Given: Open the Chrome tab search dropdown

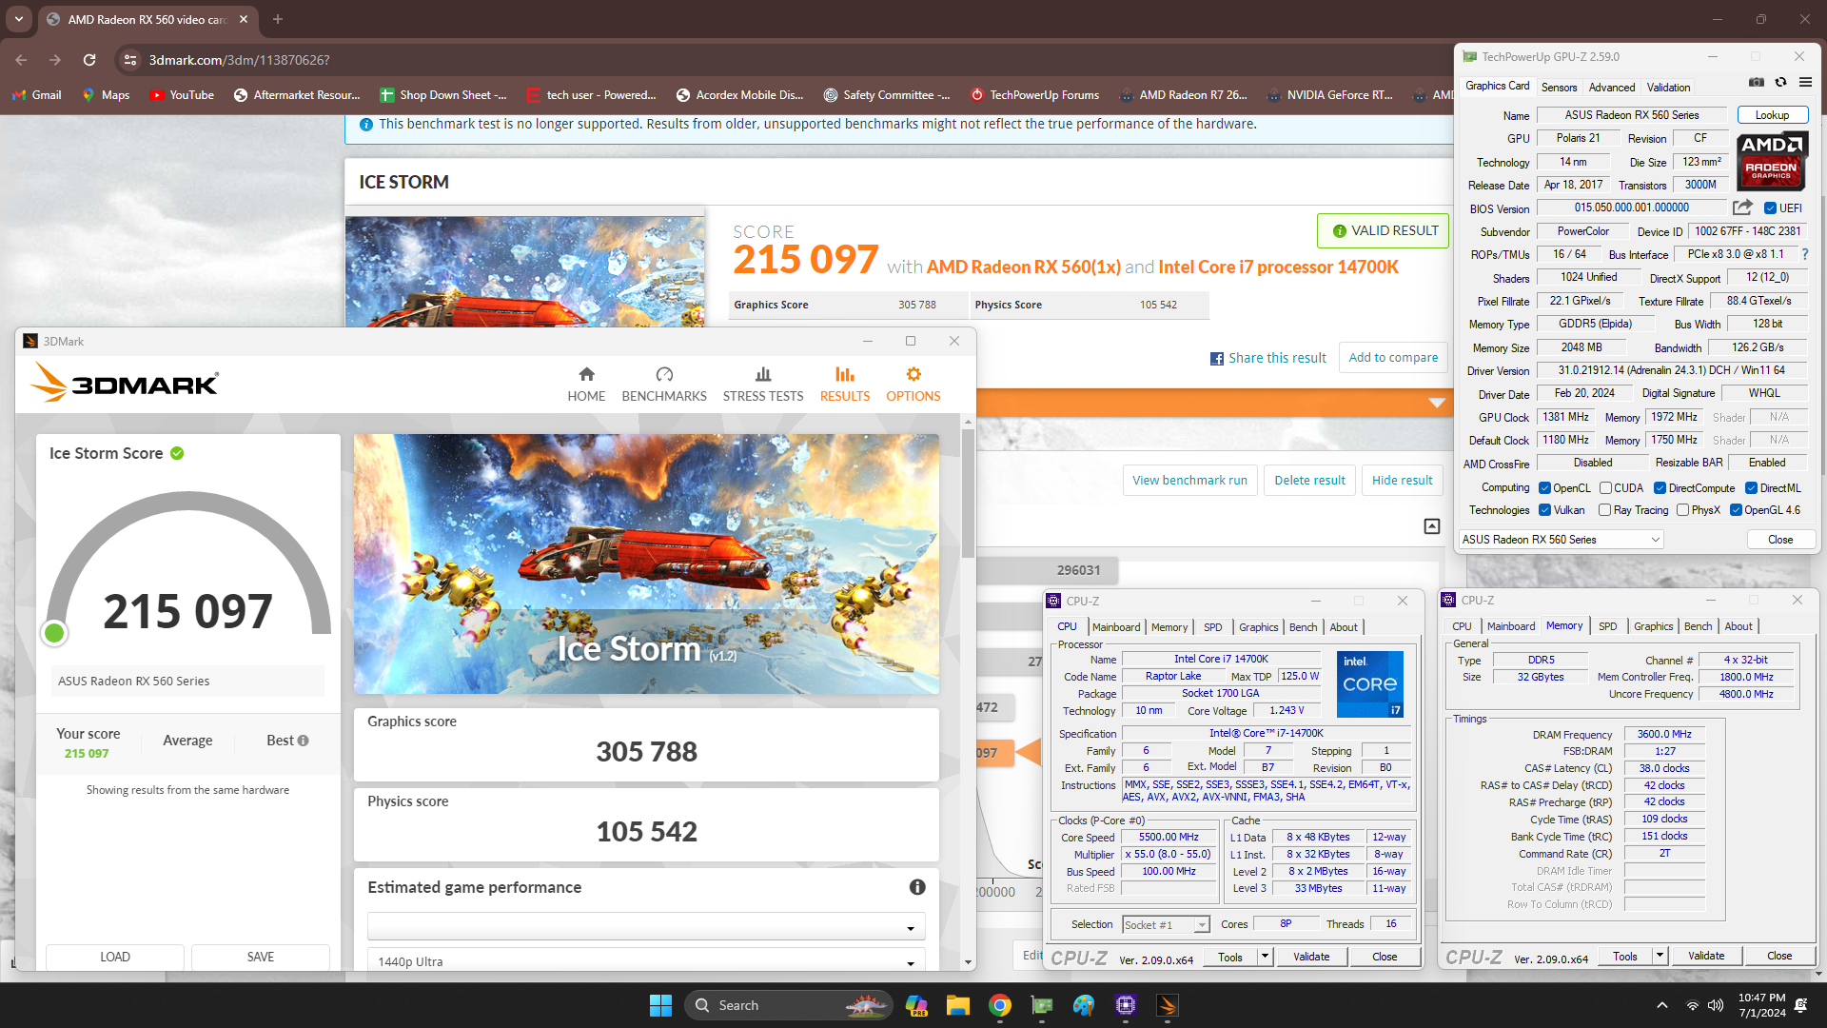Looking at the screenshot, I should pos(19,19).
